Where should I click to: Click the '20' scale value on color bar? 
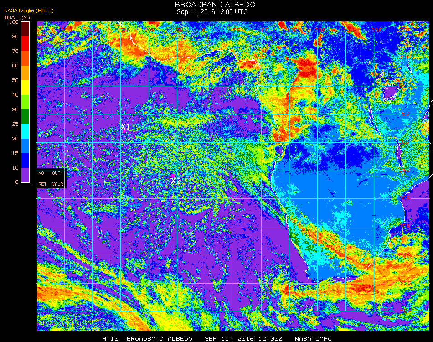15,139
